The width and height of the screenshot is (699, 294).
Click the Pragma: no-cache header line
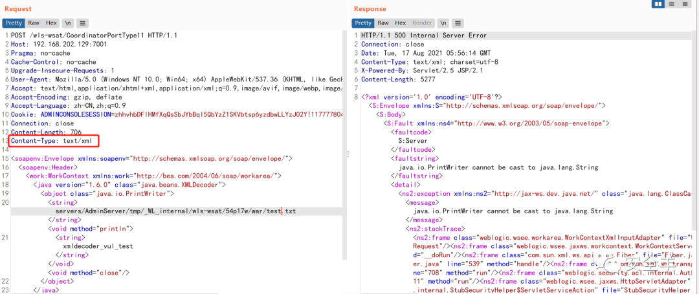41,54
